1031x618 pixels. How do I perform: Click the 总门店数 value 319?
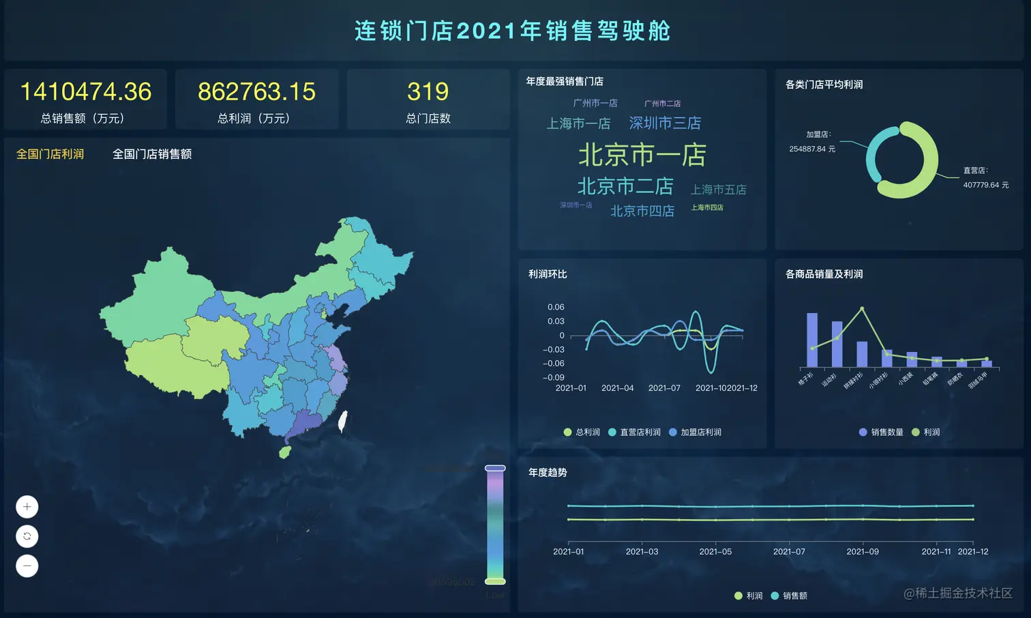[428, 91]
